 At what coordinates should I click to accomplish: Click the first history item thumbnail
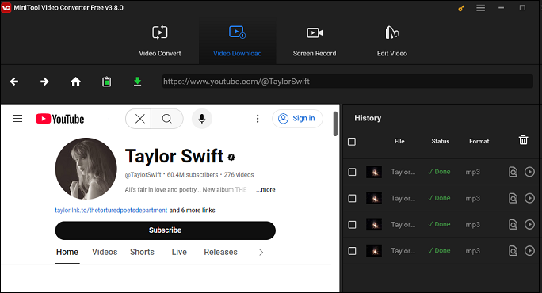pyautogui.click(x=374, y=172)
